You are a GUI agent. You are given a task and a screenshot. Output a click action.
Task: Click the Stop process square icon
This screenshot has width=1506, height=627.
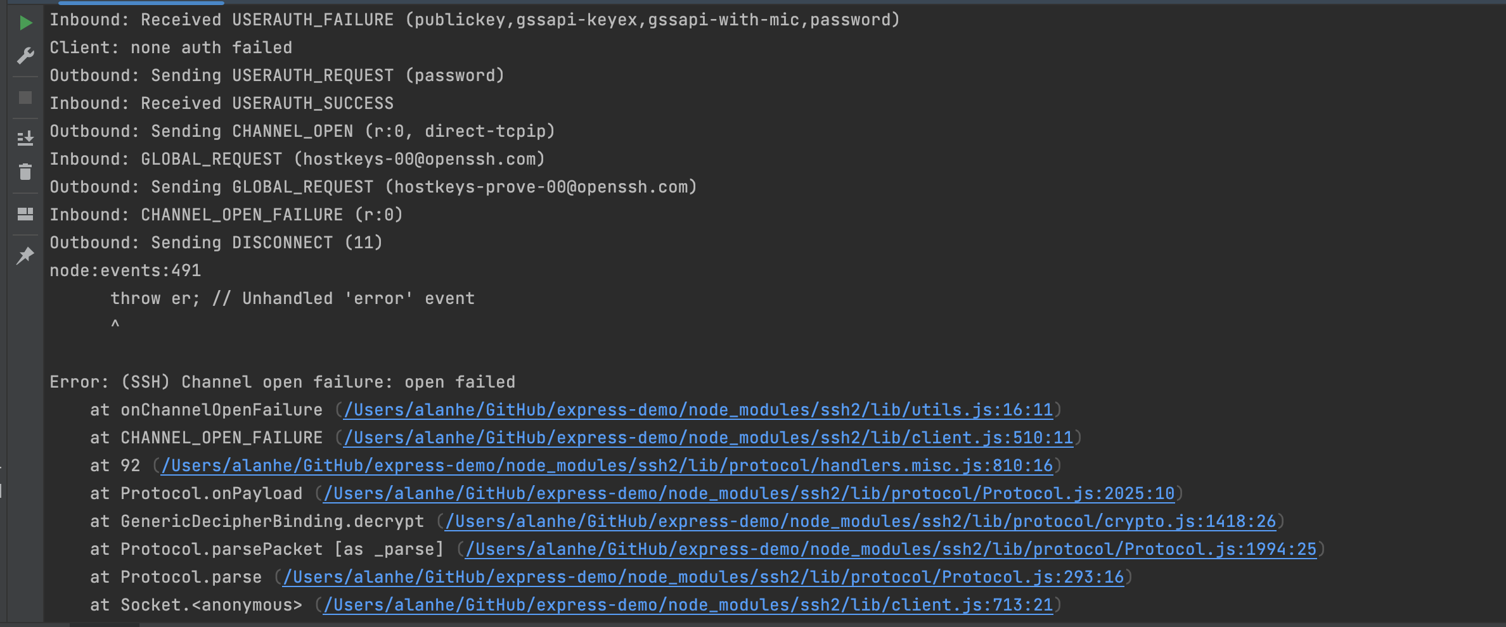tap(25, 98)
